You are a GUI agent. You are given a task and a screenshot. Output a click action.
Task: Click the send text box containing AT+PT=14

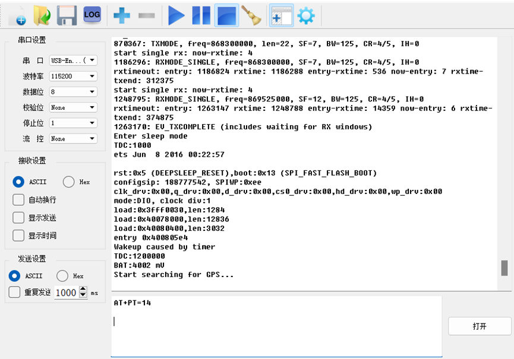[276, 326]
